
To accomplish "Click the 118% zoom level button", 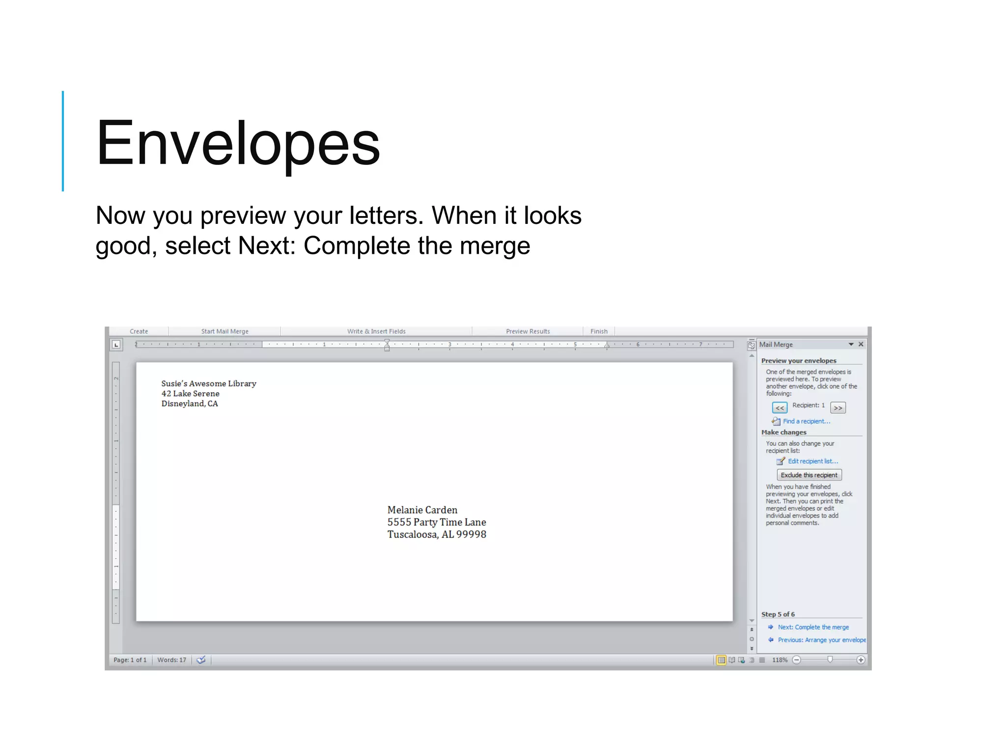I will coord(780,660).
